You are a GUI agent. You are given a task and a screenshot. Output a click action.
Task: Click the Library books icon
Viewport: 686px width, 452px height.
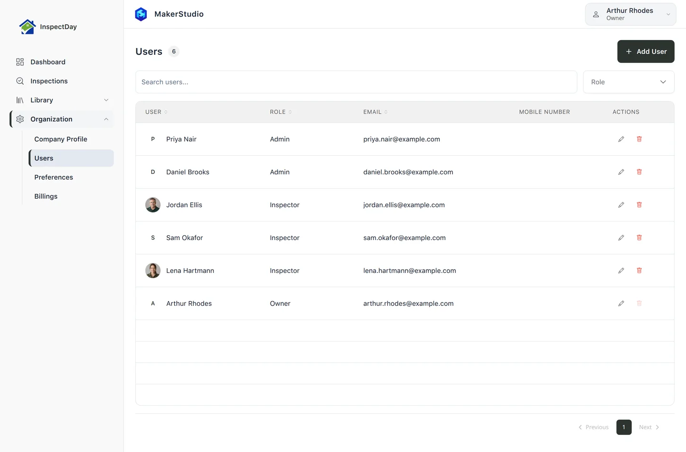(20, 100)
